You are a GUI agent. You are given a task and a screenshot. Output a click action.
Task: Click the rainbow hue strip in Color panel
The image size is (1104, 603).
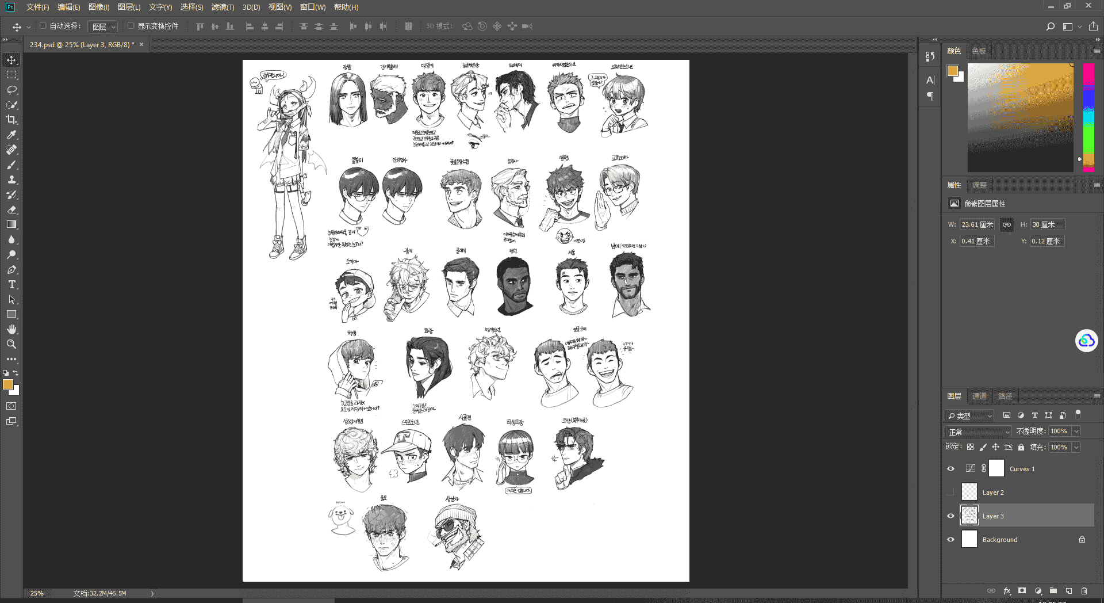pos(1088,117)
